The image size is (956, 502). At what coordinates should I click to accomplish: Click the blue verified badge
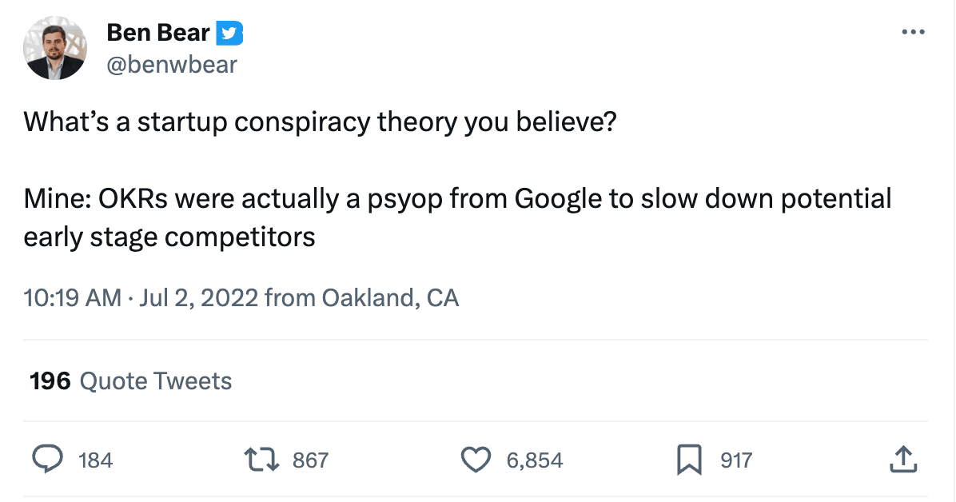pos(230,33)
